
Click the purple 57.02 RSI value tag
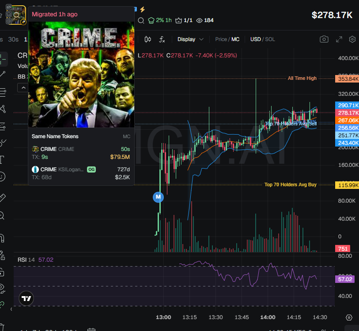coord(345,279)
